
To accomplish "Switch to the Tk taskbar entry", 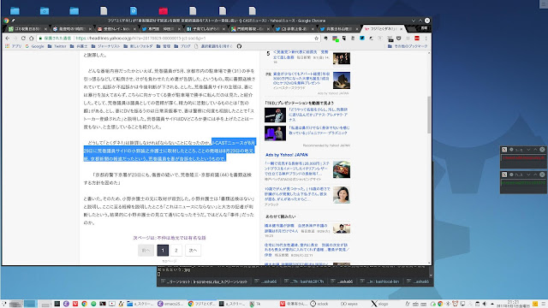I will pos(255,304).
